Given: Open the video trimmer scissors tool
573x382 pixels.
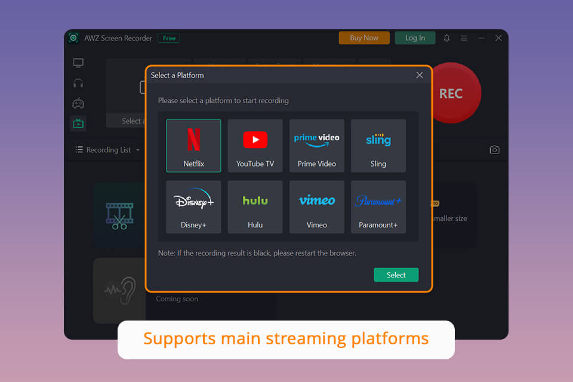Looking at the screenshot, I should click(119, 216).
